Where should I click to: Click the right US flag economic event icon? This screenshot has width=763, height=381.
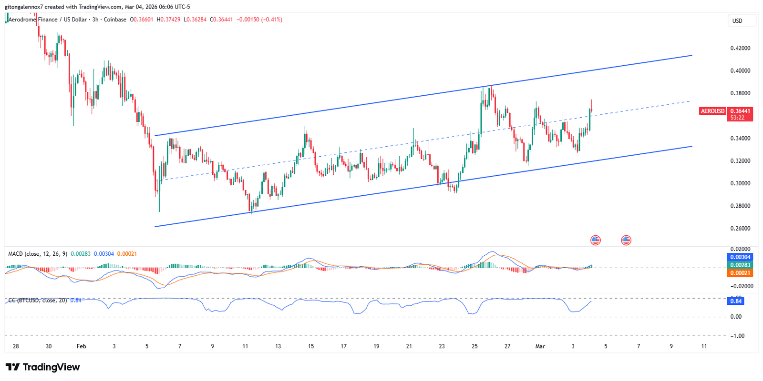point(626,240)
